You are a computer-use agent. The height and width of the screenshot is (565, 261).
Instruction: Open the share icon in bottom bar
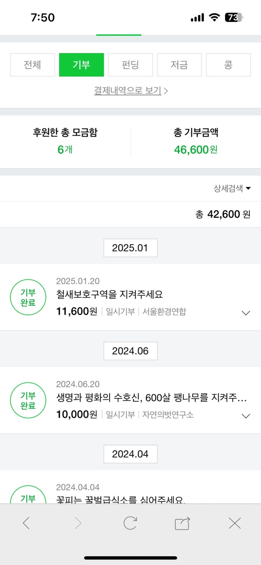pos(182,523)
